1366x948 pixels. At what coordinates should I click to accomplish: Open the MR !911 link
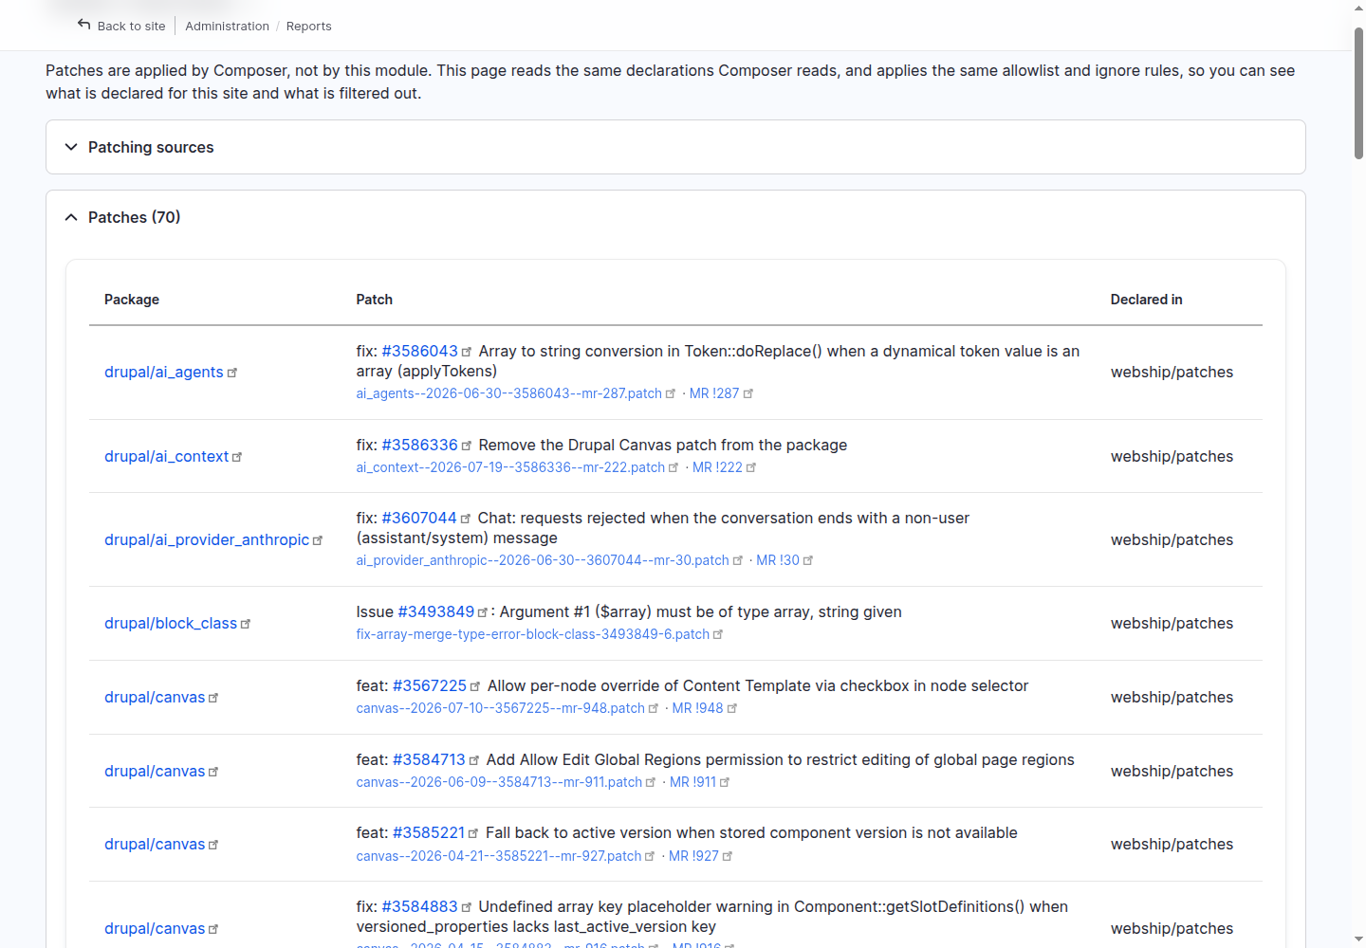coord(692,782)
